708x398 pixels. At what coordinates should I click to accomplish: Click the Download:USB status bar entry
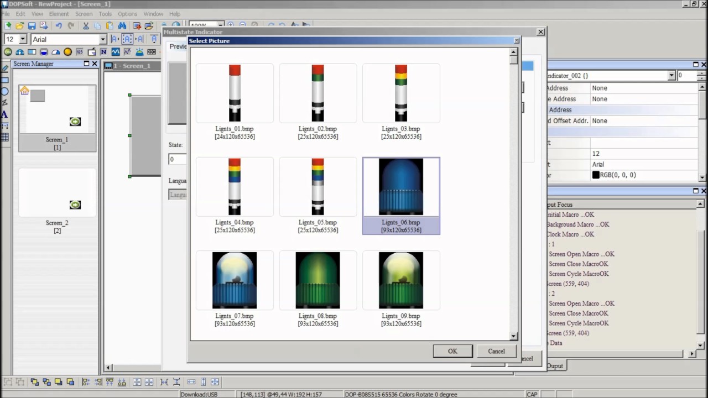point(199,394)
